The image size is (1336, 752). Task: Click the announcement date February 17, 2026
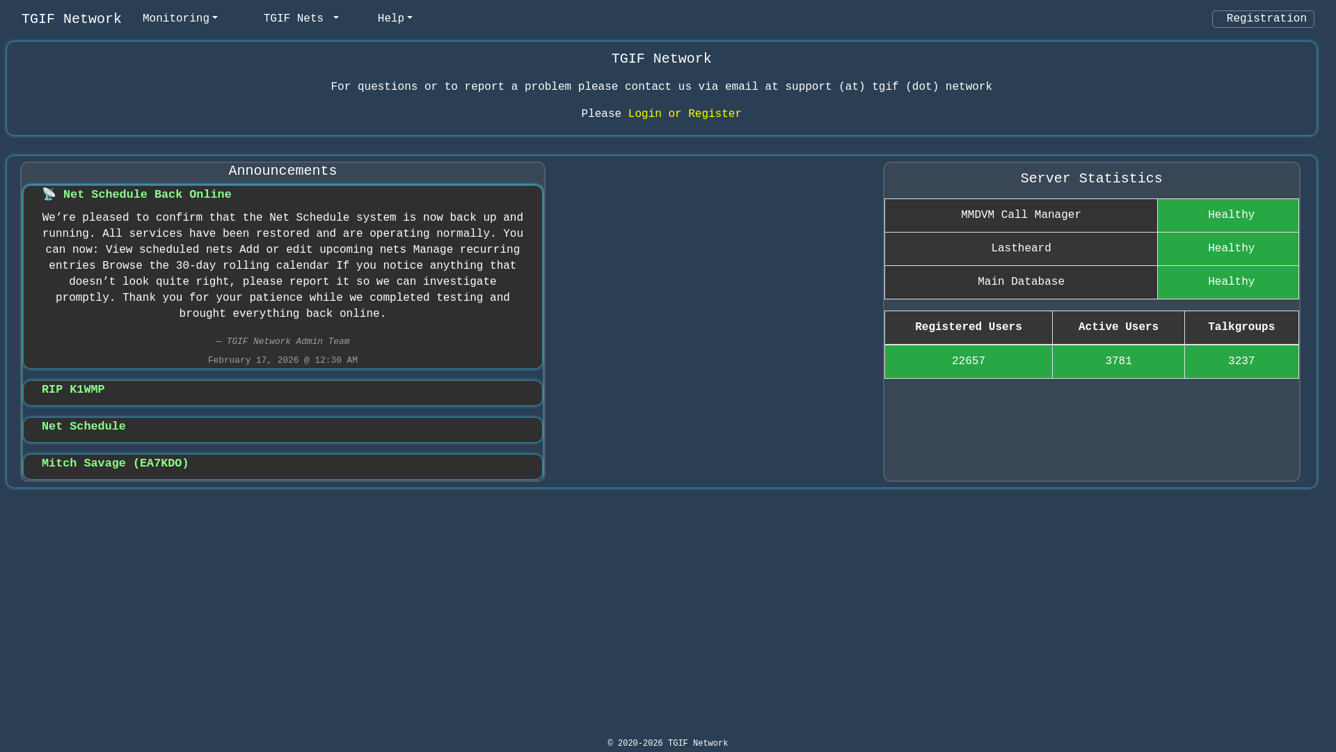click(x=283, y=361)
